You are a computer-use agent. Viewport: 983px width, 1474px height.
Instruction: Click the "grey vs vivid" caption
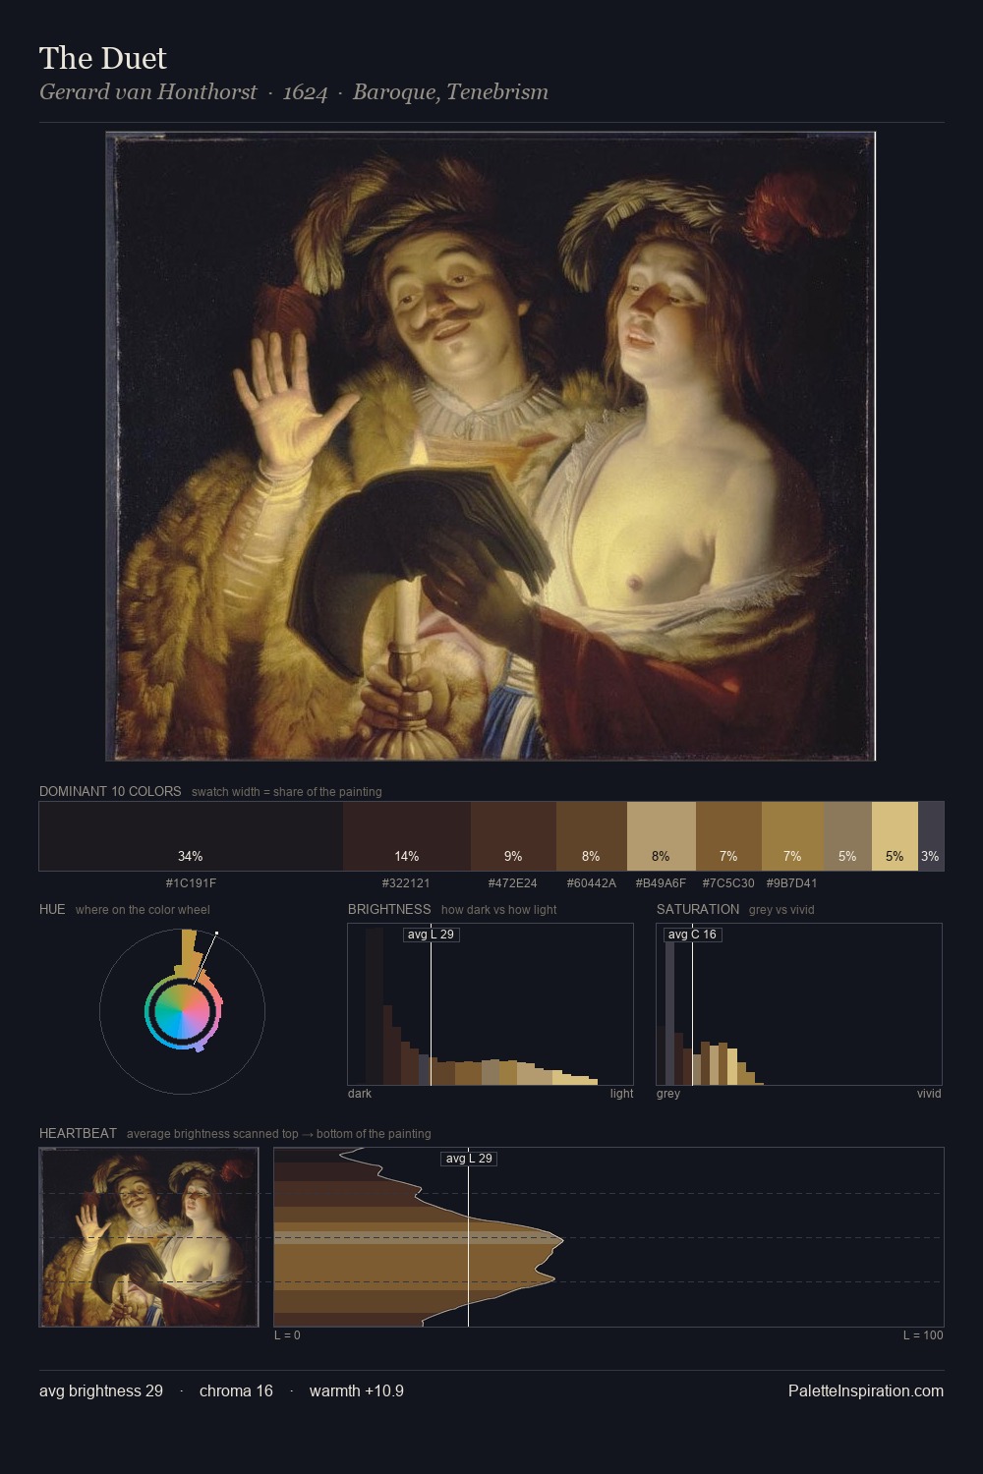[782, 910]
